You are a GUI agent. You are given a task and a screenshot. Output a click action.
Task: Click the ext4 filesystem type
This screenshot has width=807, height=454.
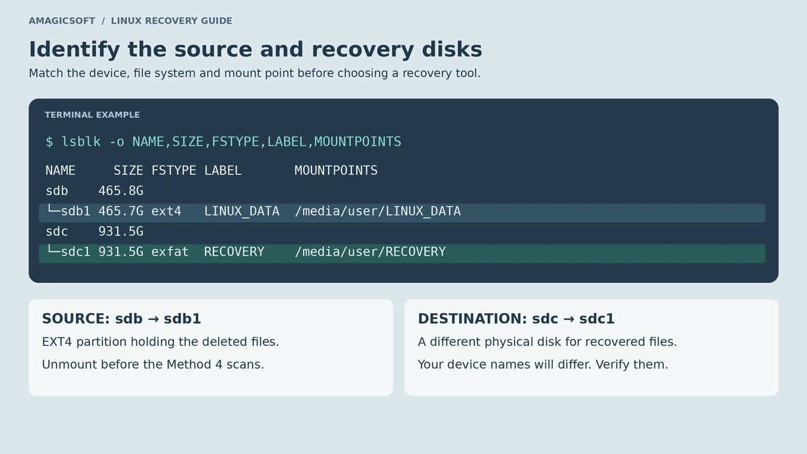[166, 211]
